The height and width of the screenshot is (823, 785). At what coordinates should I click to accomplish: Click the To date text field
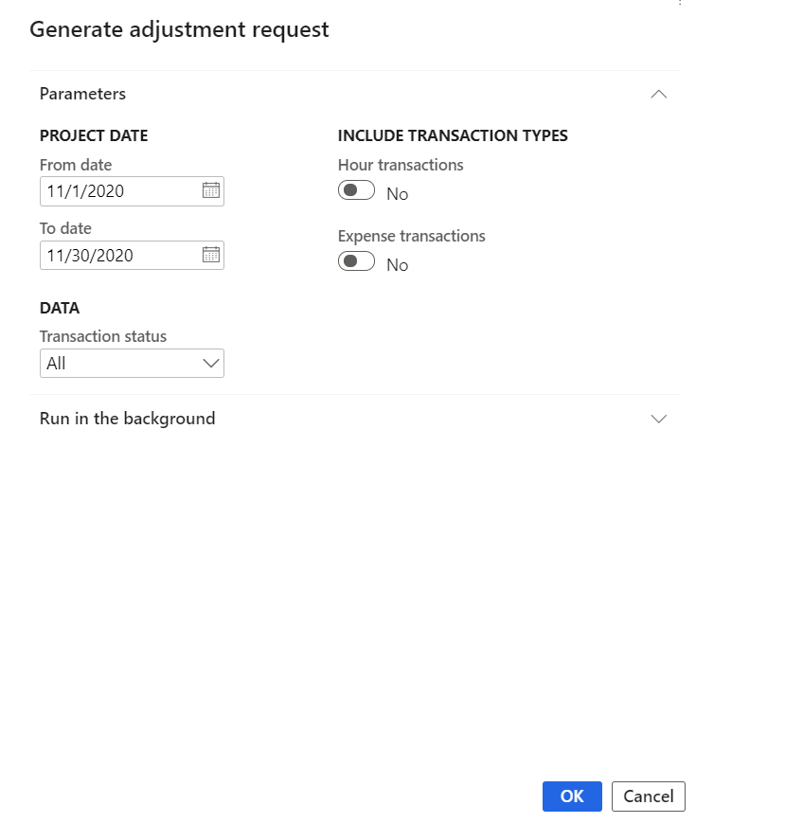click(x=118, y=256)
